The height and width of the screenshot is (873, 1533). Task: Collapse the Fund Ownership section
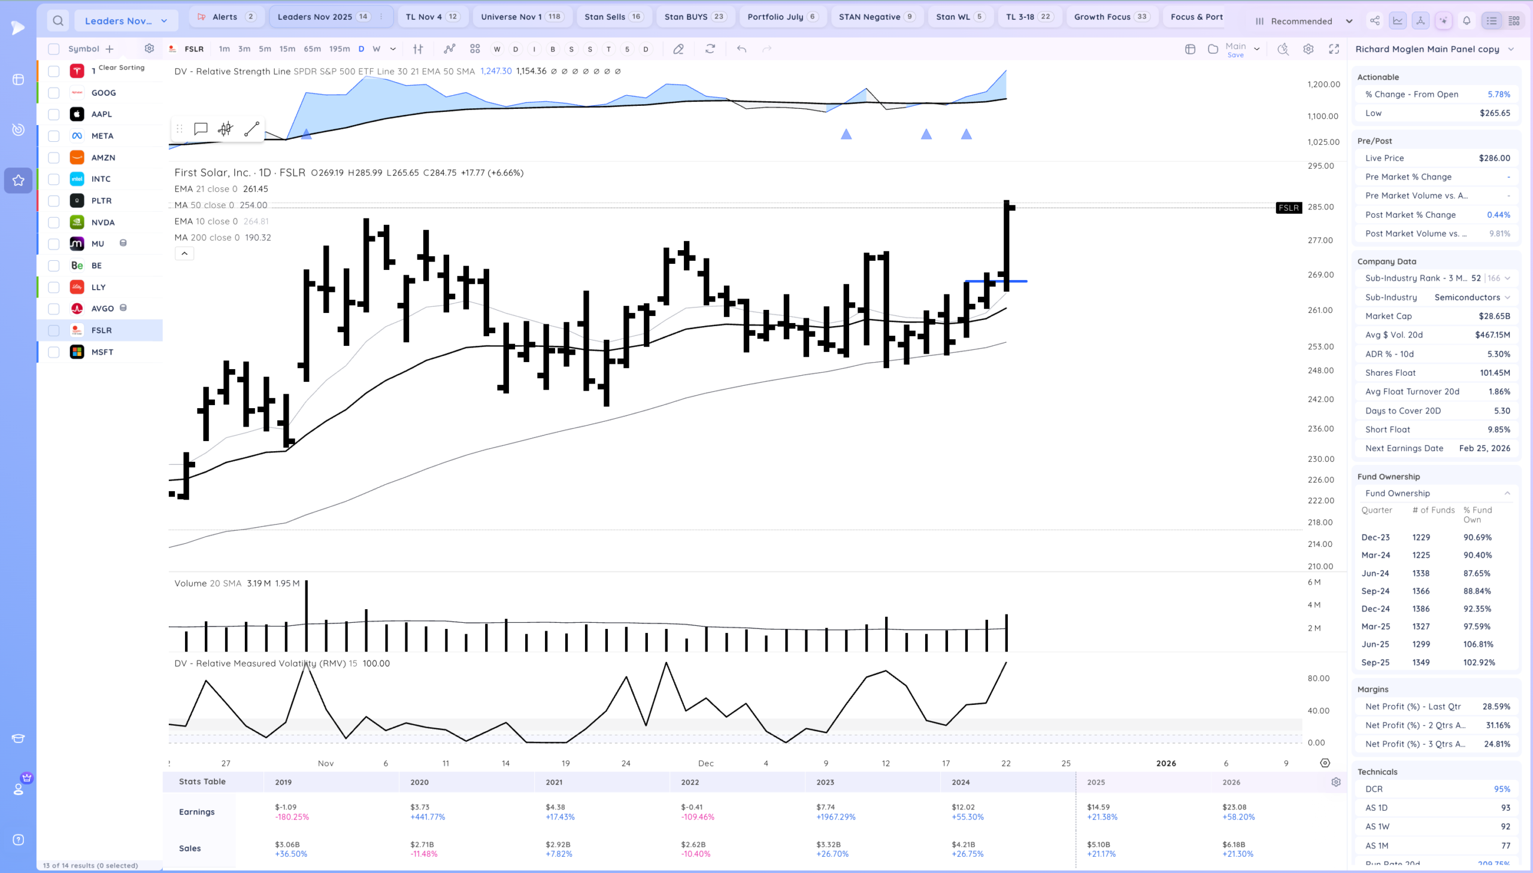[x=1507, y=494]
